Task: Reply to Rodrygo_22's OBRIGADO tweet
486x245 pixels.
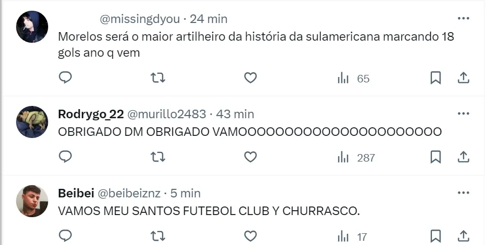Action: click(x=65, y=157)
